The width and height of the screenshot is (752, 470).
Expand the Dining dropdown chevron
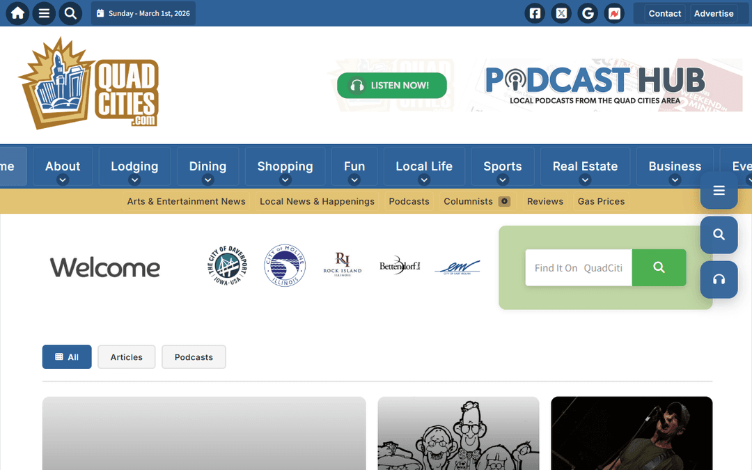pos(207,180)
